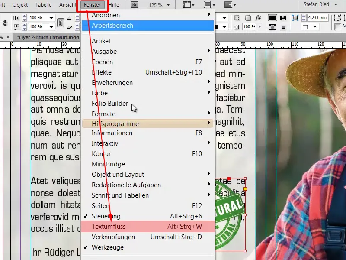This screenshot has width=346, height=260.
Task: Adjust the vertical scale stepper arrows
Action: pos(24,27)
